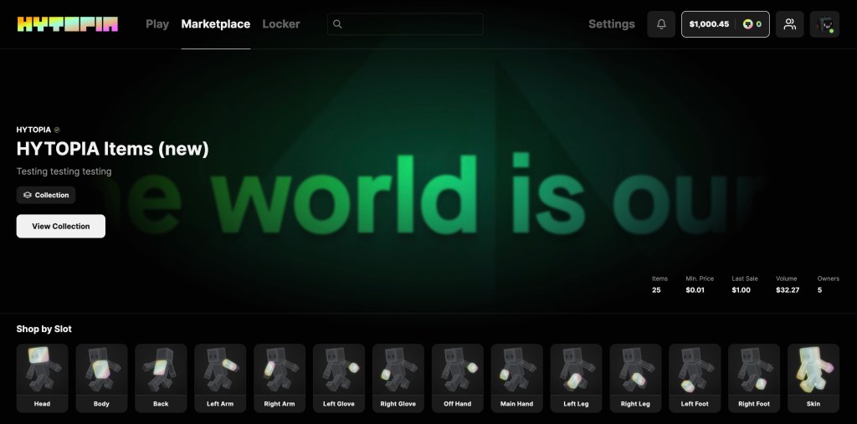Open the friends icon in header
The width and height of the screenshot is (857, 424).
[x=789, y=24]
